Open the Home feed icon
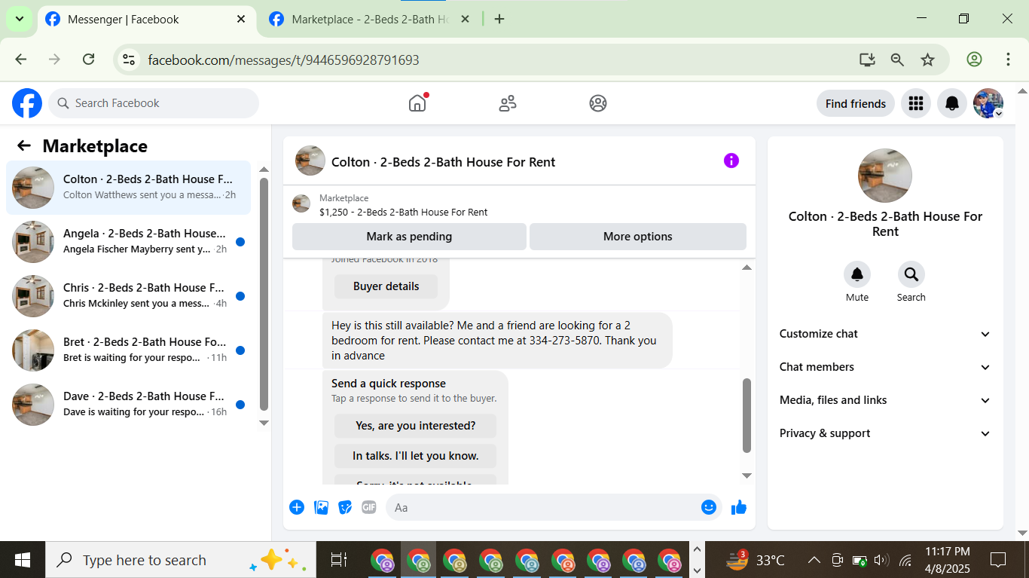Screen dimensions: 1029x578 tap(417, 103)
